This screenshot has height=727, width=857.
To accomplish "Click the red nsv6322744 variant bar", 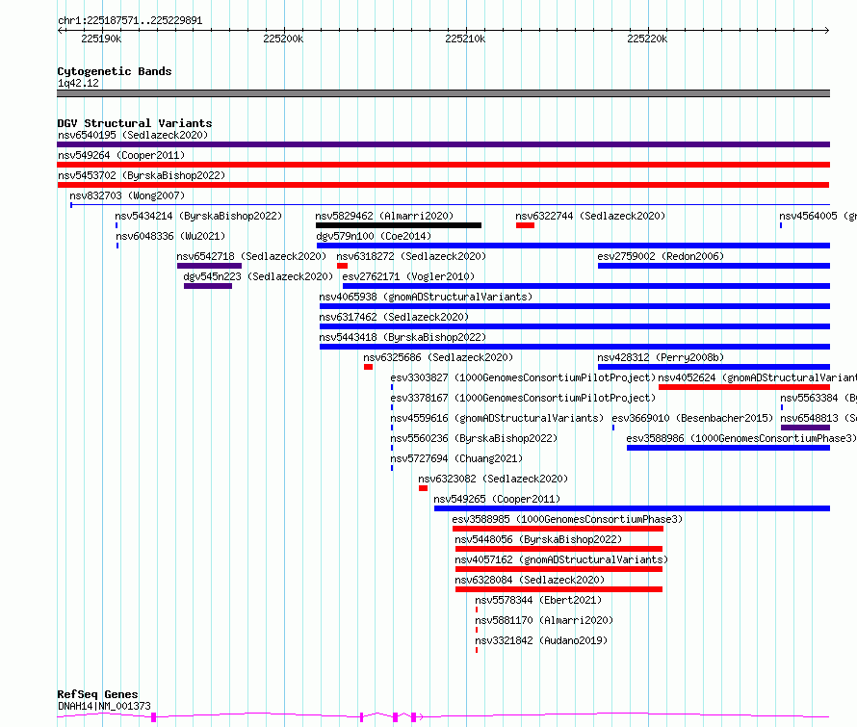I will tap(525, 225).
